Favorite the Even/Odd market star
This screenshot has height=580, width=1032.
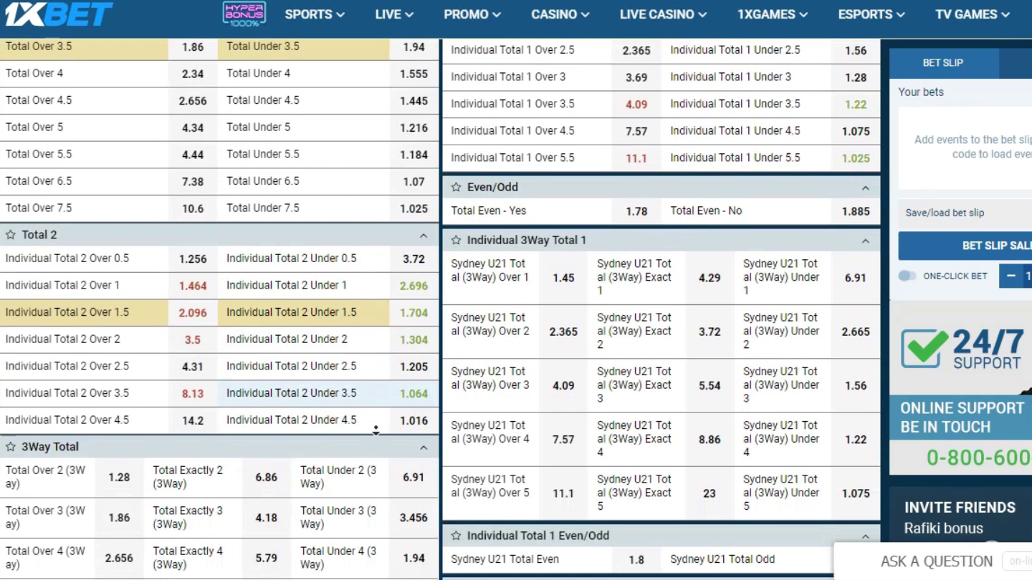(x=456, y=188)
